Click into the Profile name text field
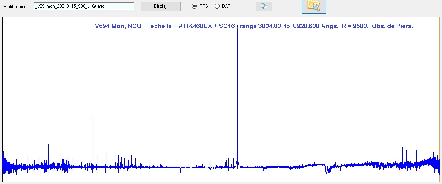The width and height of the screenshot is (442, 184). [x=84, y=6]
